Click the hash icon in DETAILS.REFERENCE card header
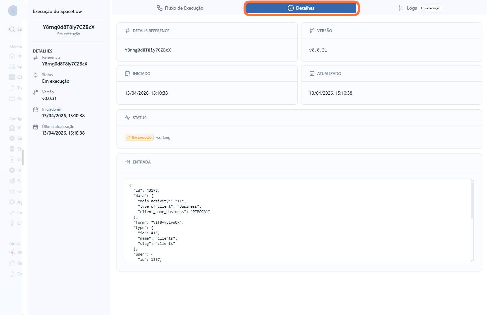487x315 pixels. click(127, 31)
